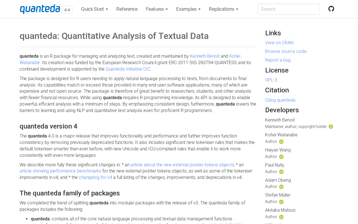358x224 pixels.
Task: Open the Report a bug link
Action: tap(278, 60)
